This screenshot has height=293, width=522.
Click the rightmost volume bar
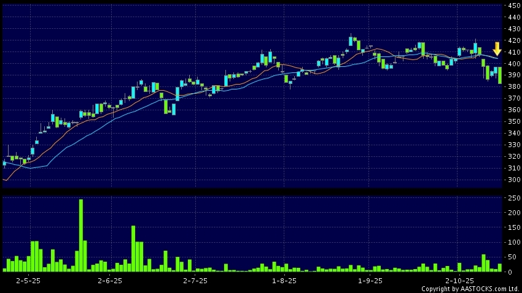(x=500, y=268)
